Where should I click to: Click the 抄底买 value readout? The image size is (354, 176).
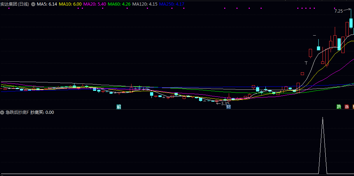[42, 112]
